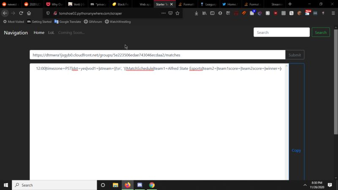Click the textarea scroll-up arrow

[x=286, y=66]
